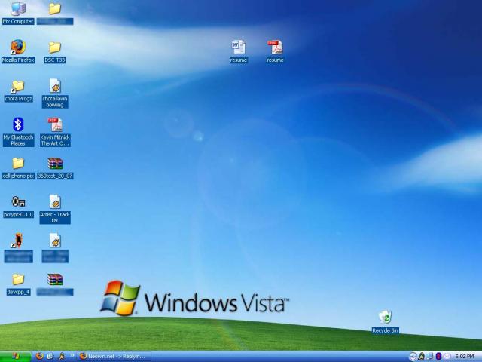Select the devcpp_4 folder

click(x=18, y=284)
